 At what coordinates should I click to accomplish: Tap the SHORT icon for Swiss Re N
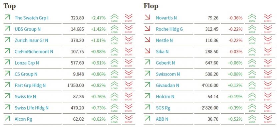click(x=128, y=97)
